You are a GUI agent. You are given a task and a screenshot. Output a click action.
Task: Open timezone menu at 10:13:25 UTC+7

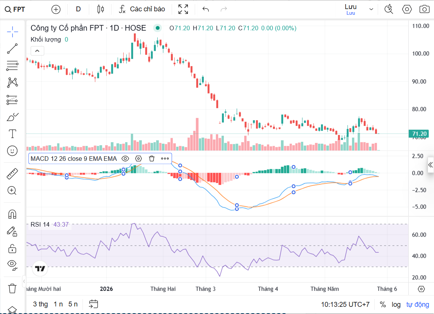coord(345,305)
